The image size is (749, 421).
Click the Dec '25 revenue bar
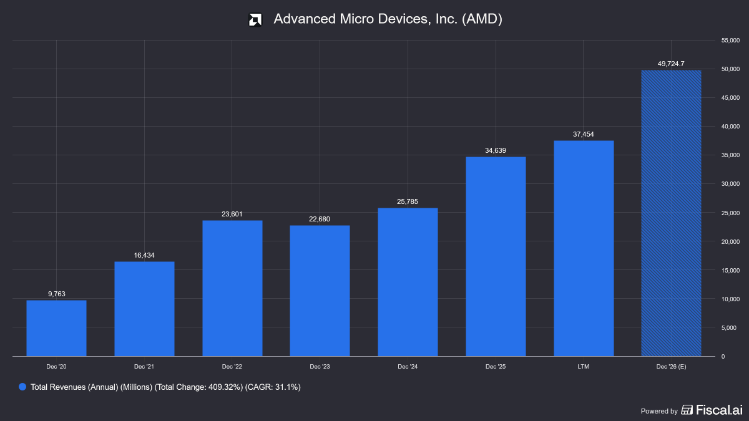(496, 256)
